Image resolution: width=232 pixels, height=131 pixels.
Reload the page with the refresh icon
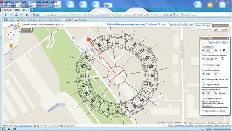16,15
